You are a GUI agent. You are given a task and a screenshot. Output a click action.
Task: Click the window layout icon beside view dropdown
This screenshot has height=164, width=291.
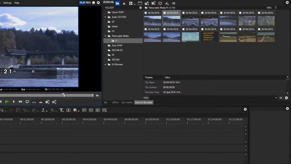pyautogui.click(x=140, y=3)
